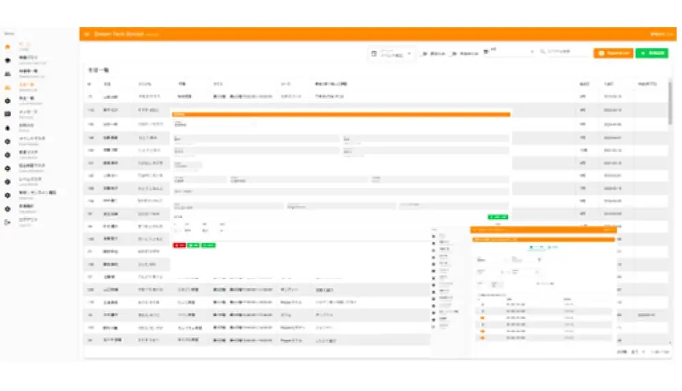682x391 pixels.
Task: Click into the search text field
Action: 567,52
